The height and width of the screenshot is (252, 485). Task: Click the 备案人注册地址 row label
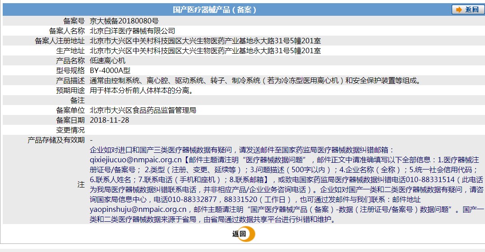(60, 41)
